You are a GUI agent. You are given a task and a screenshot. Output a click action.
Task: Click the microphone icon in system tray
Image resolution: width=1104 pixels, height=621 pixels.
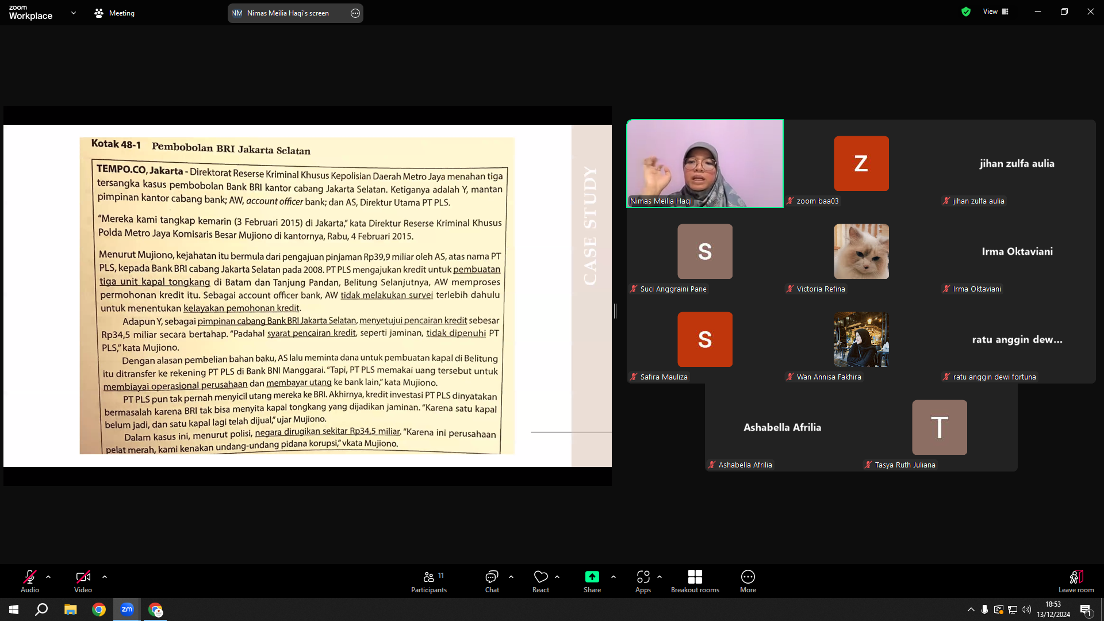[985, 609]
